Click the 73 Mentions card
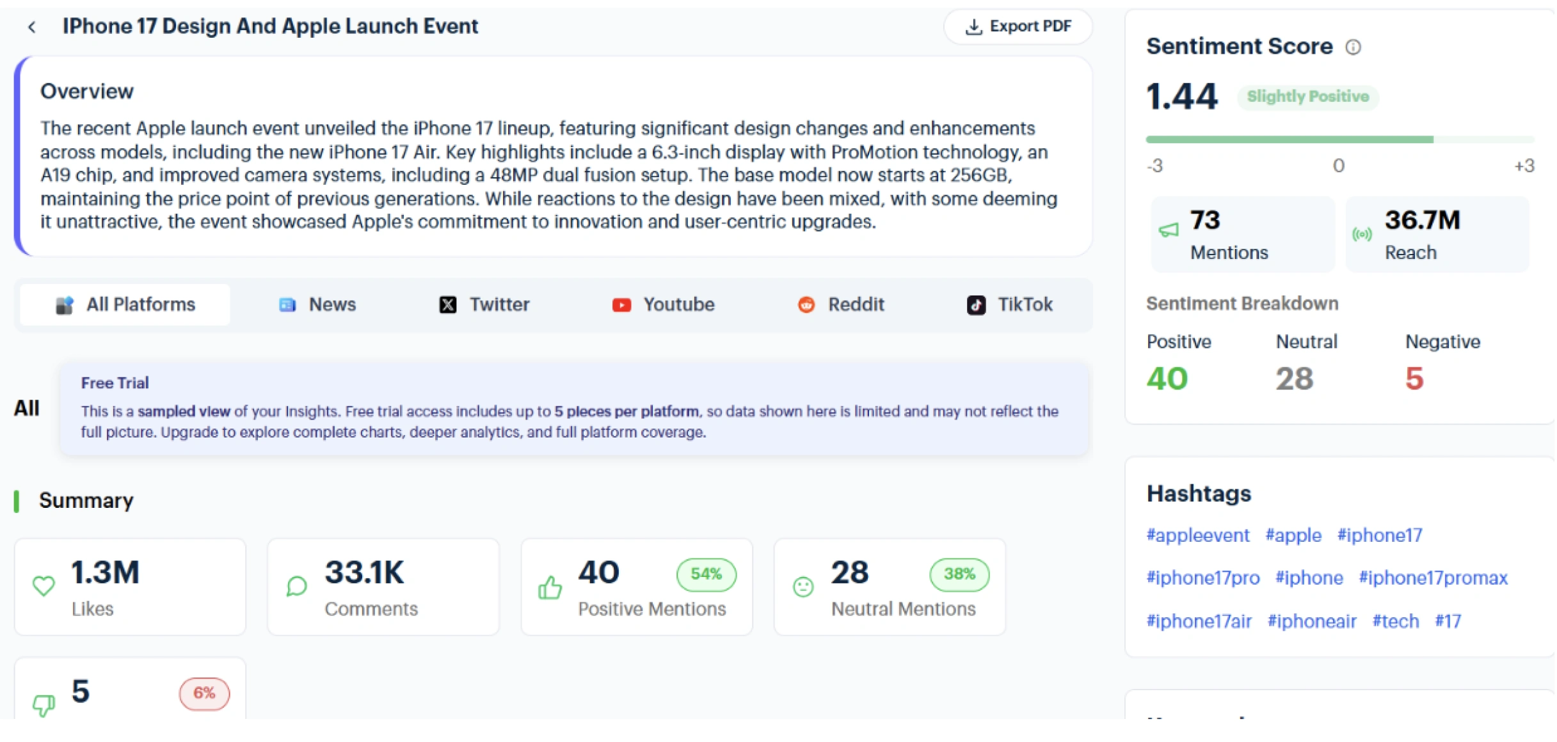The image size is (1557, 742). tap(1243, 235)
